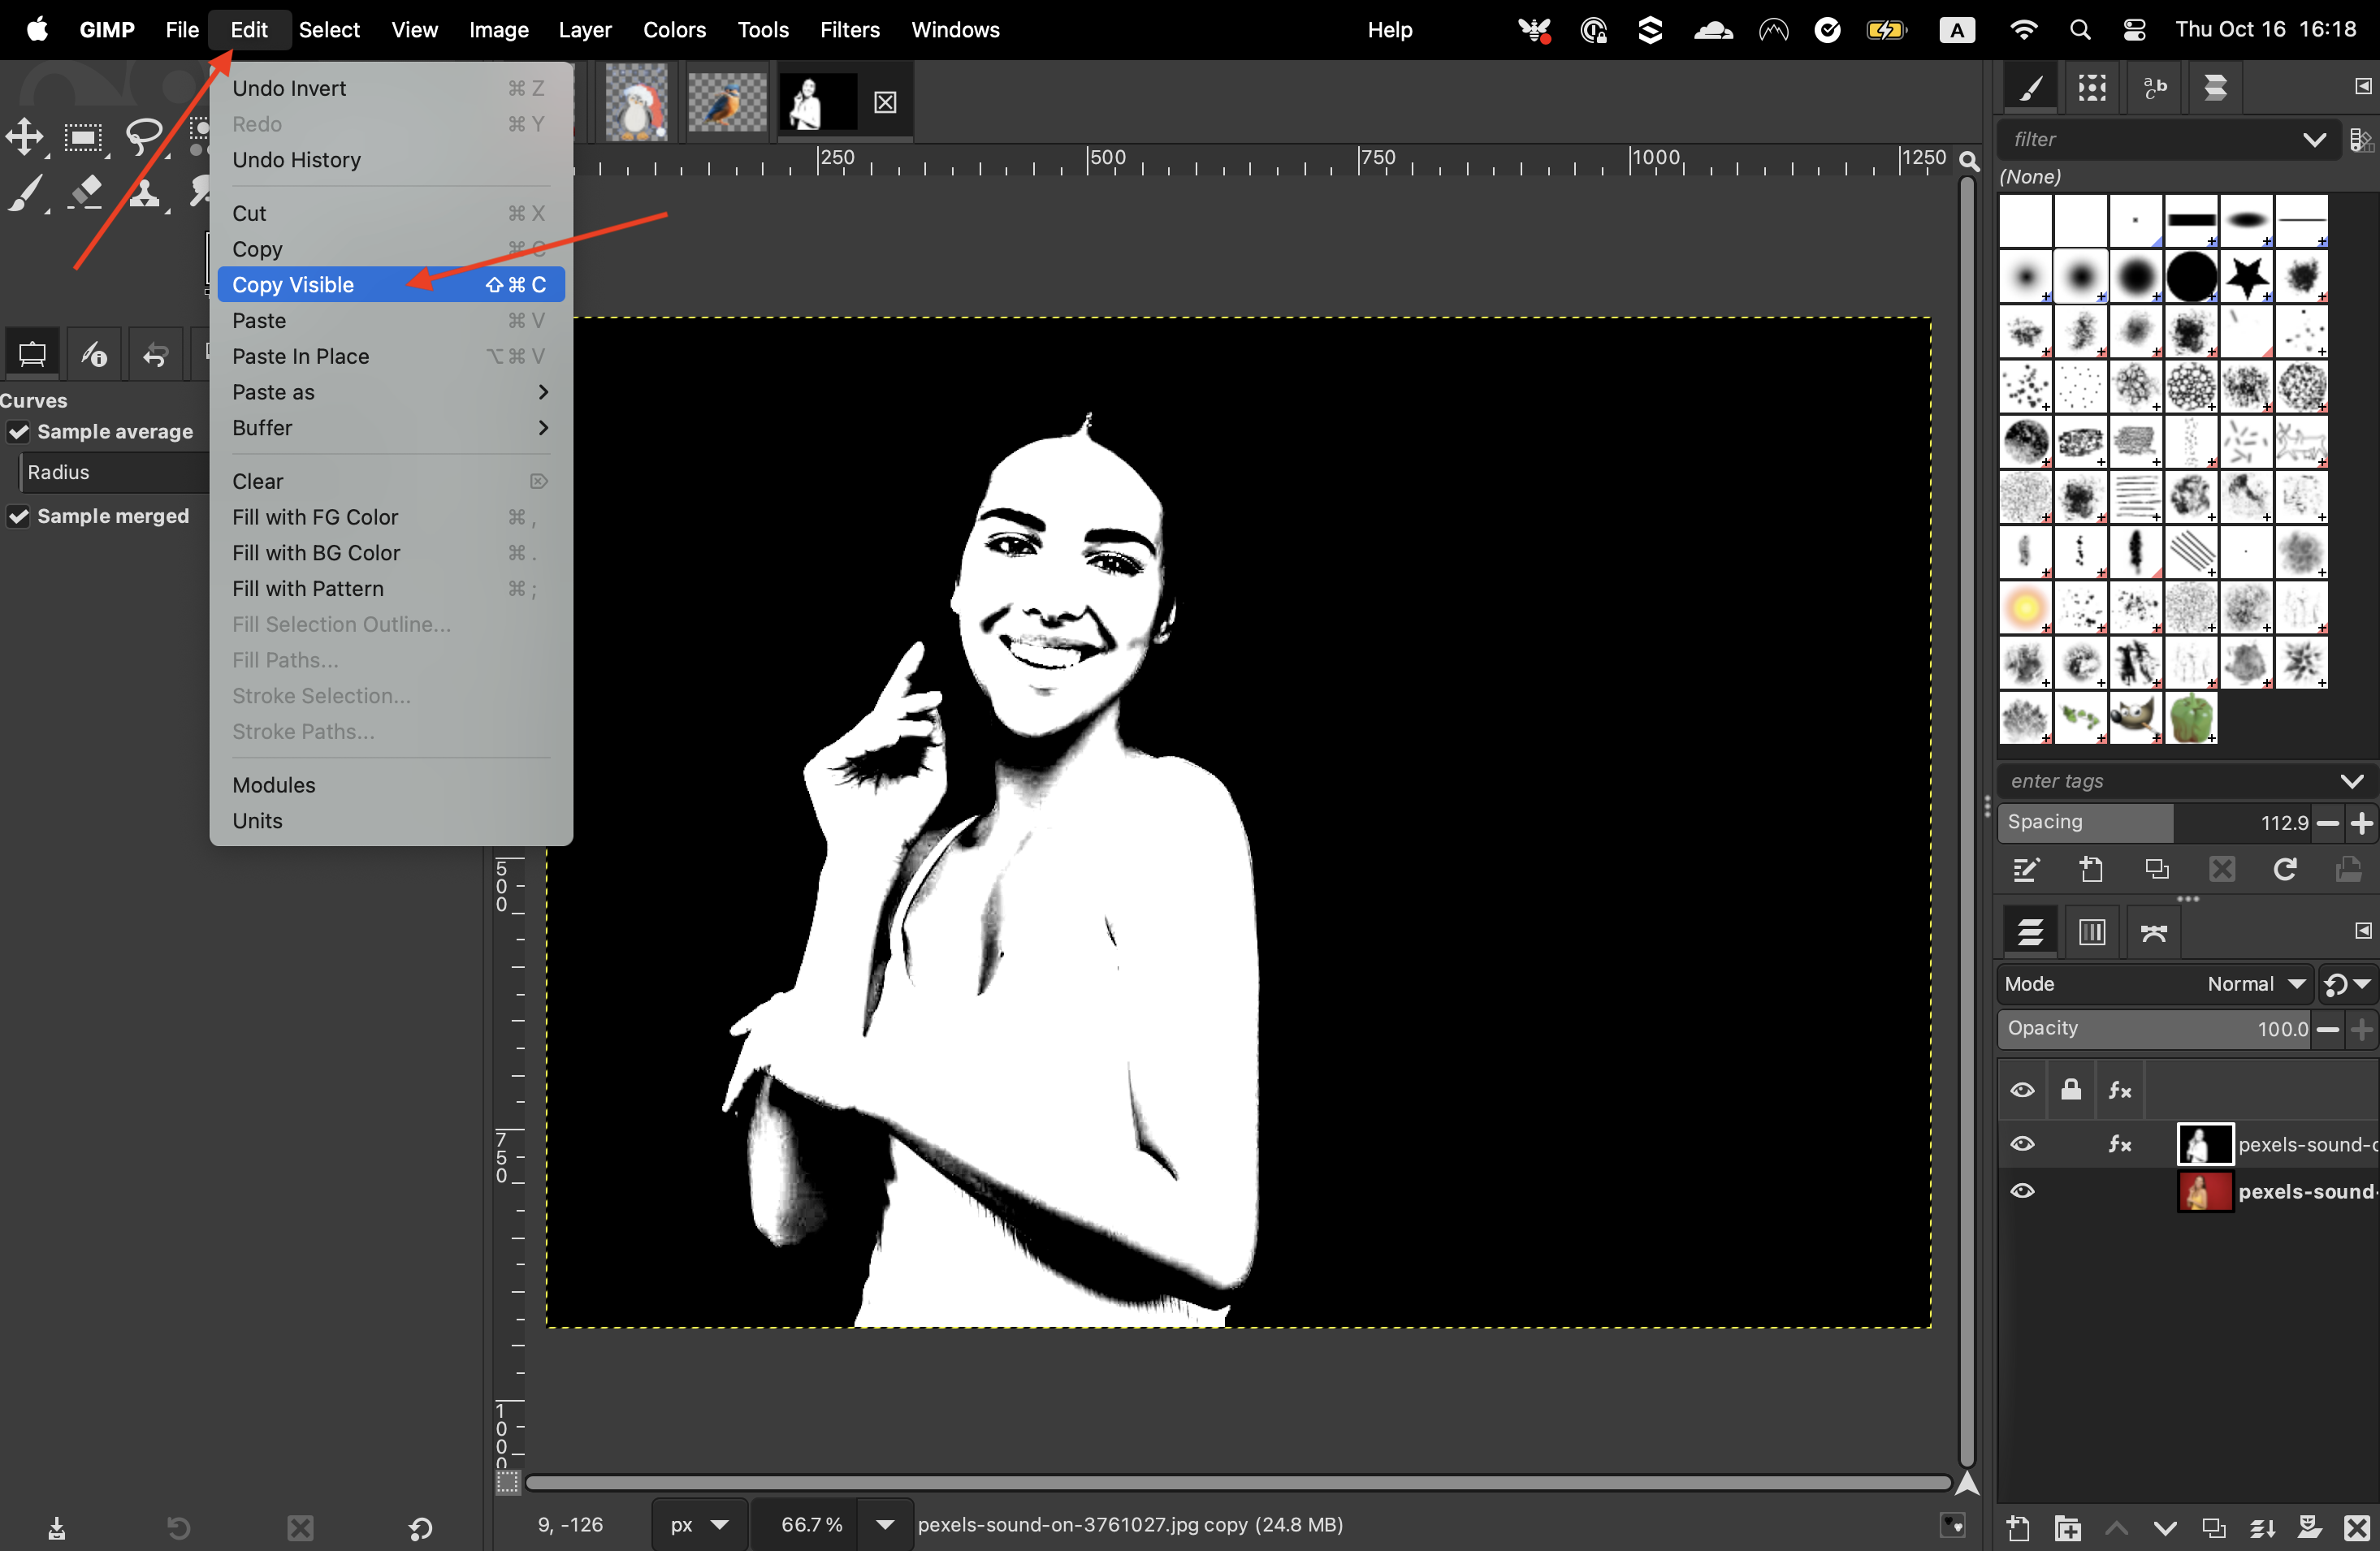Viewport: 2380px width, 1551px height.
Task: Switch to the kingfisher bird image thumbnail
Action: click(x=727, y=102)
